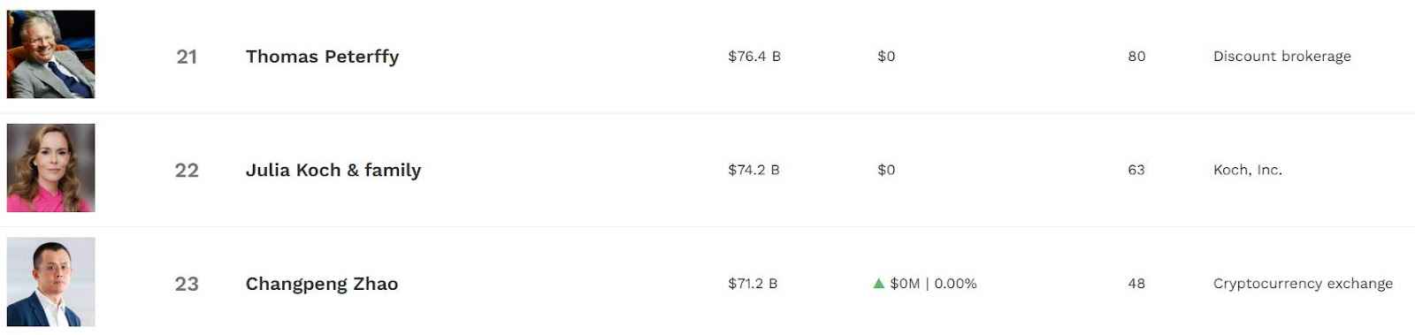1415x335 pixels.
Task: Open Thomas Peterffy's profile photo
Action: click(50, 54)
